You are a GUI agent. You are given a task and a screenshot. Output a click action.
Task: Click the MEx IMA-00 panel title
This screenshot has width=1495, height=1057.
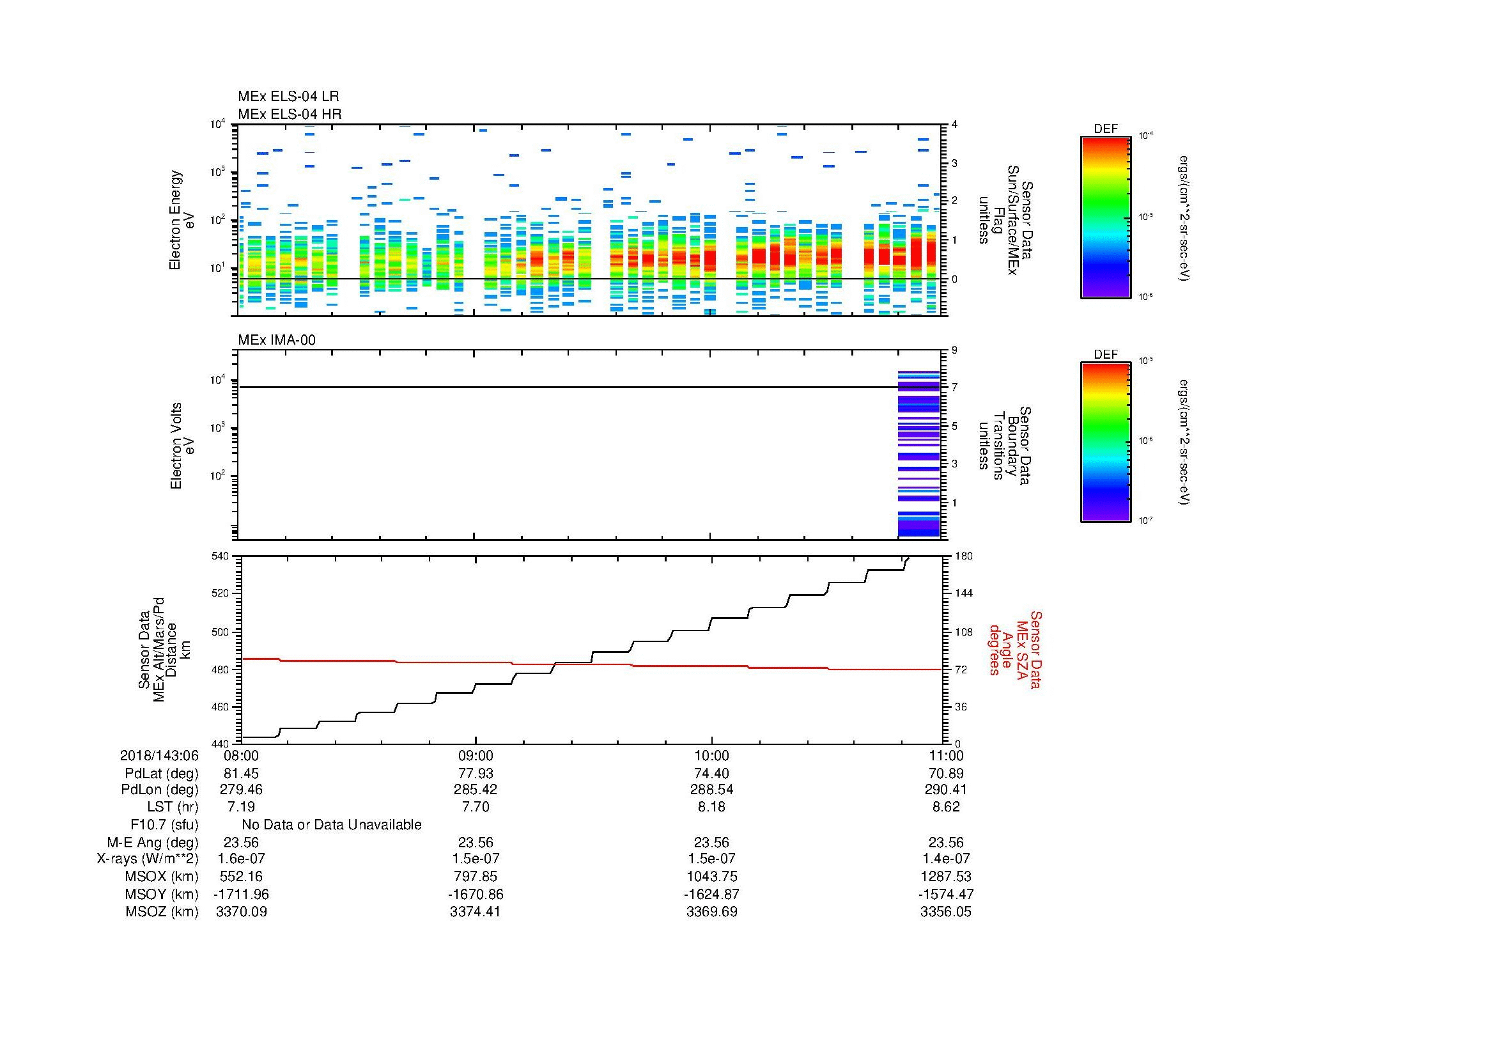click(x=277, y=340)
